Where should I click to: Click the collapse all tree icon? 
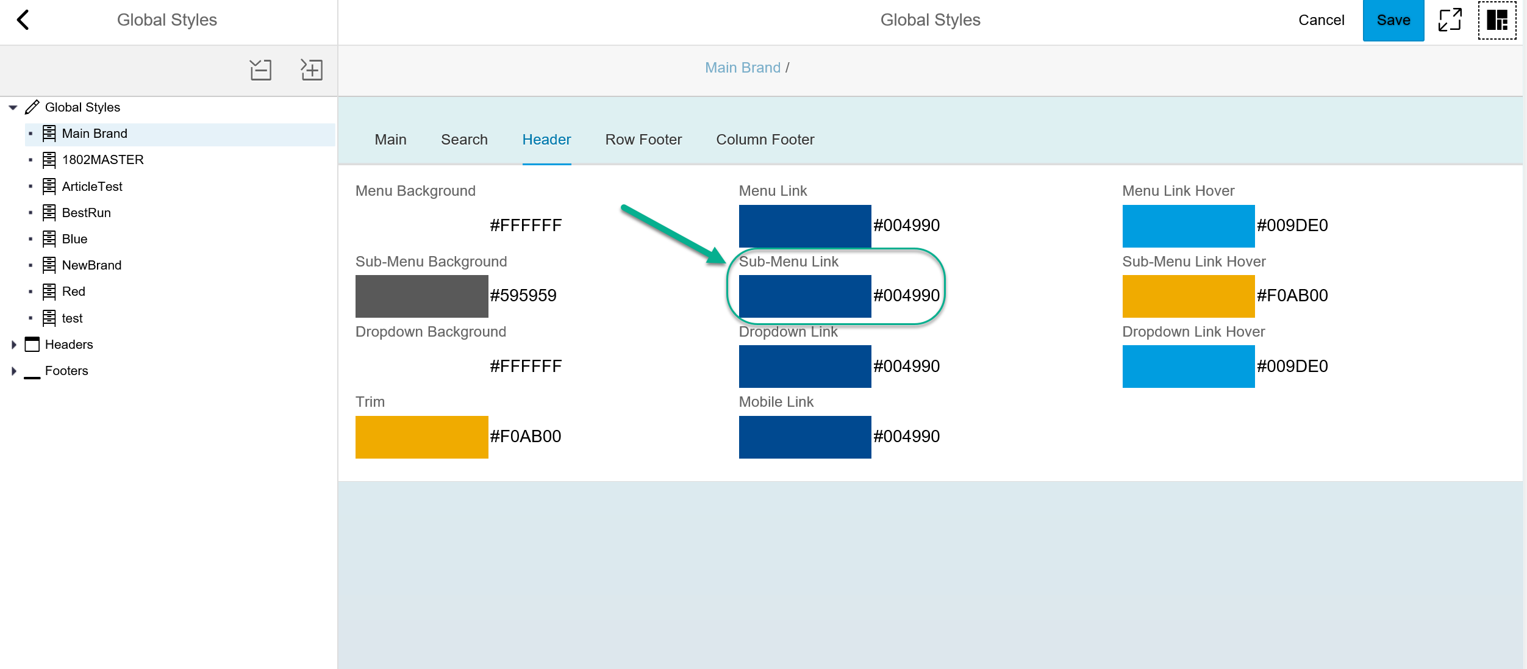pos(260,70)
